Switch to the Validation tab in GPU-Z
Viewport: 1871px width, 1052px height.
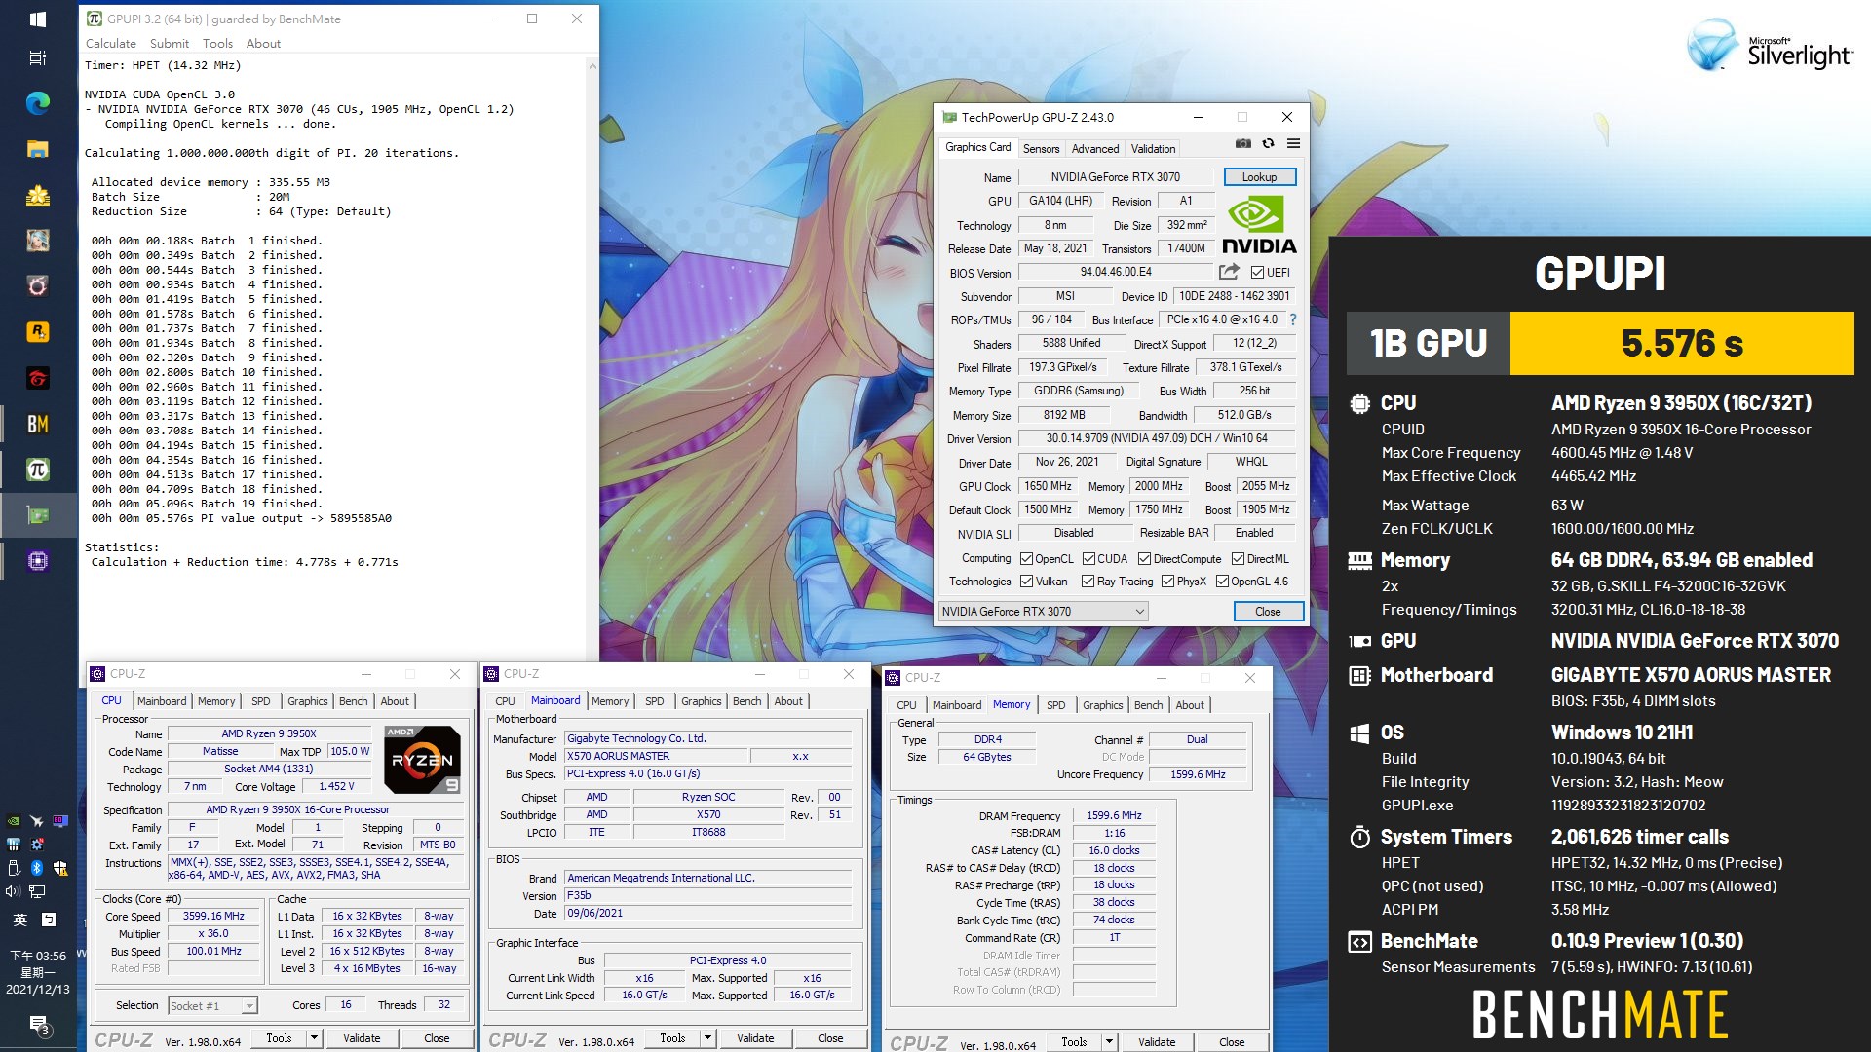coord(1153,149)
